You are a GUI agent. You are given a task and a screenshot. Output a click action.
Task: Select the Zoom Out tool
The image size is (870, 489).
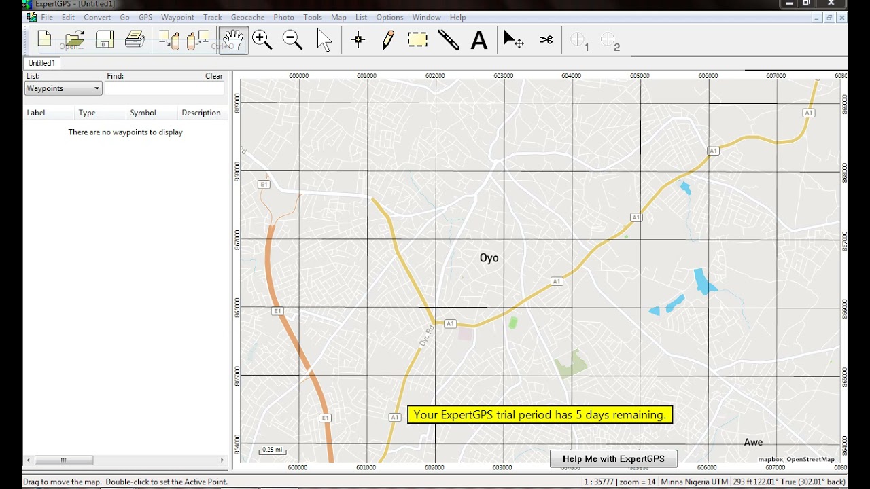point(292,40)
